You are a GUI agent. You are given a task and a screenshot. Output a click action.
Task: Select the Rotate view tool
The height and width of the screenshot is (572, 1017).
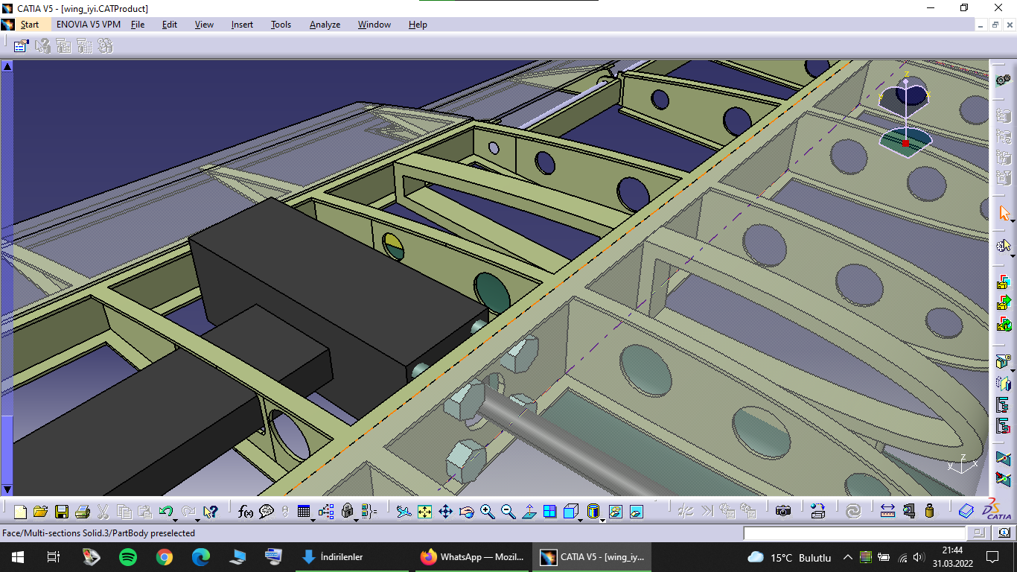[467, 512]
